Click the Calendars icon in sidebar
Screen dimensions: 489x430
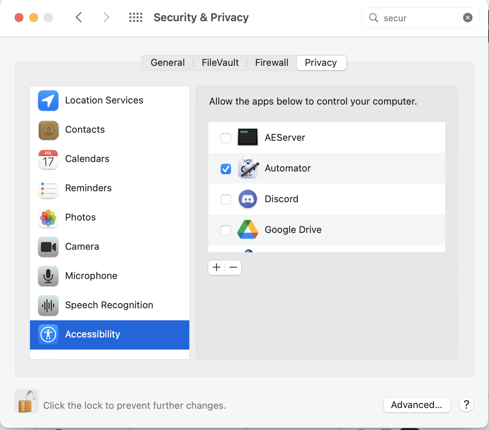click(48, 159)
